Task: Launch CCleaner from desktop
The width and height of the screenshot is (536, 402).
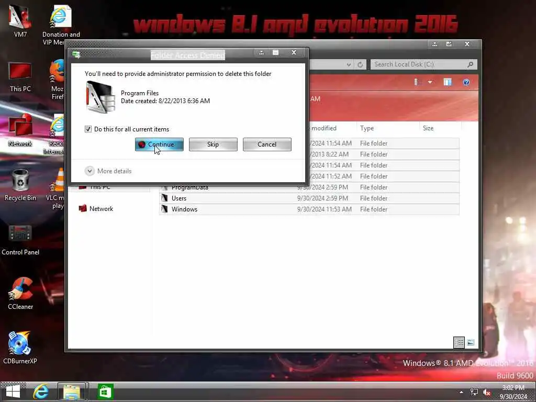Action: 20,294
